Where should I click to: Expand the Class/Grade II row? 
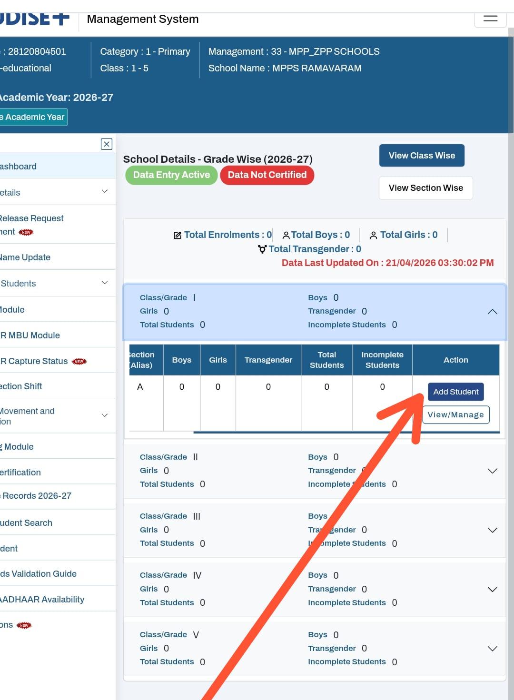pyautogui.click(x=492, y=471)
